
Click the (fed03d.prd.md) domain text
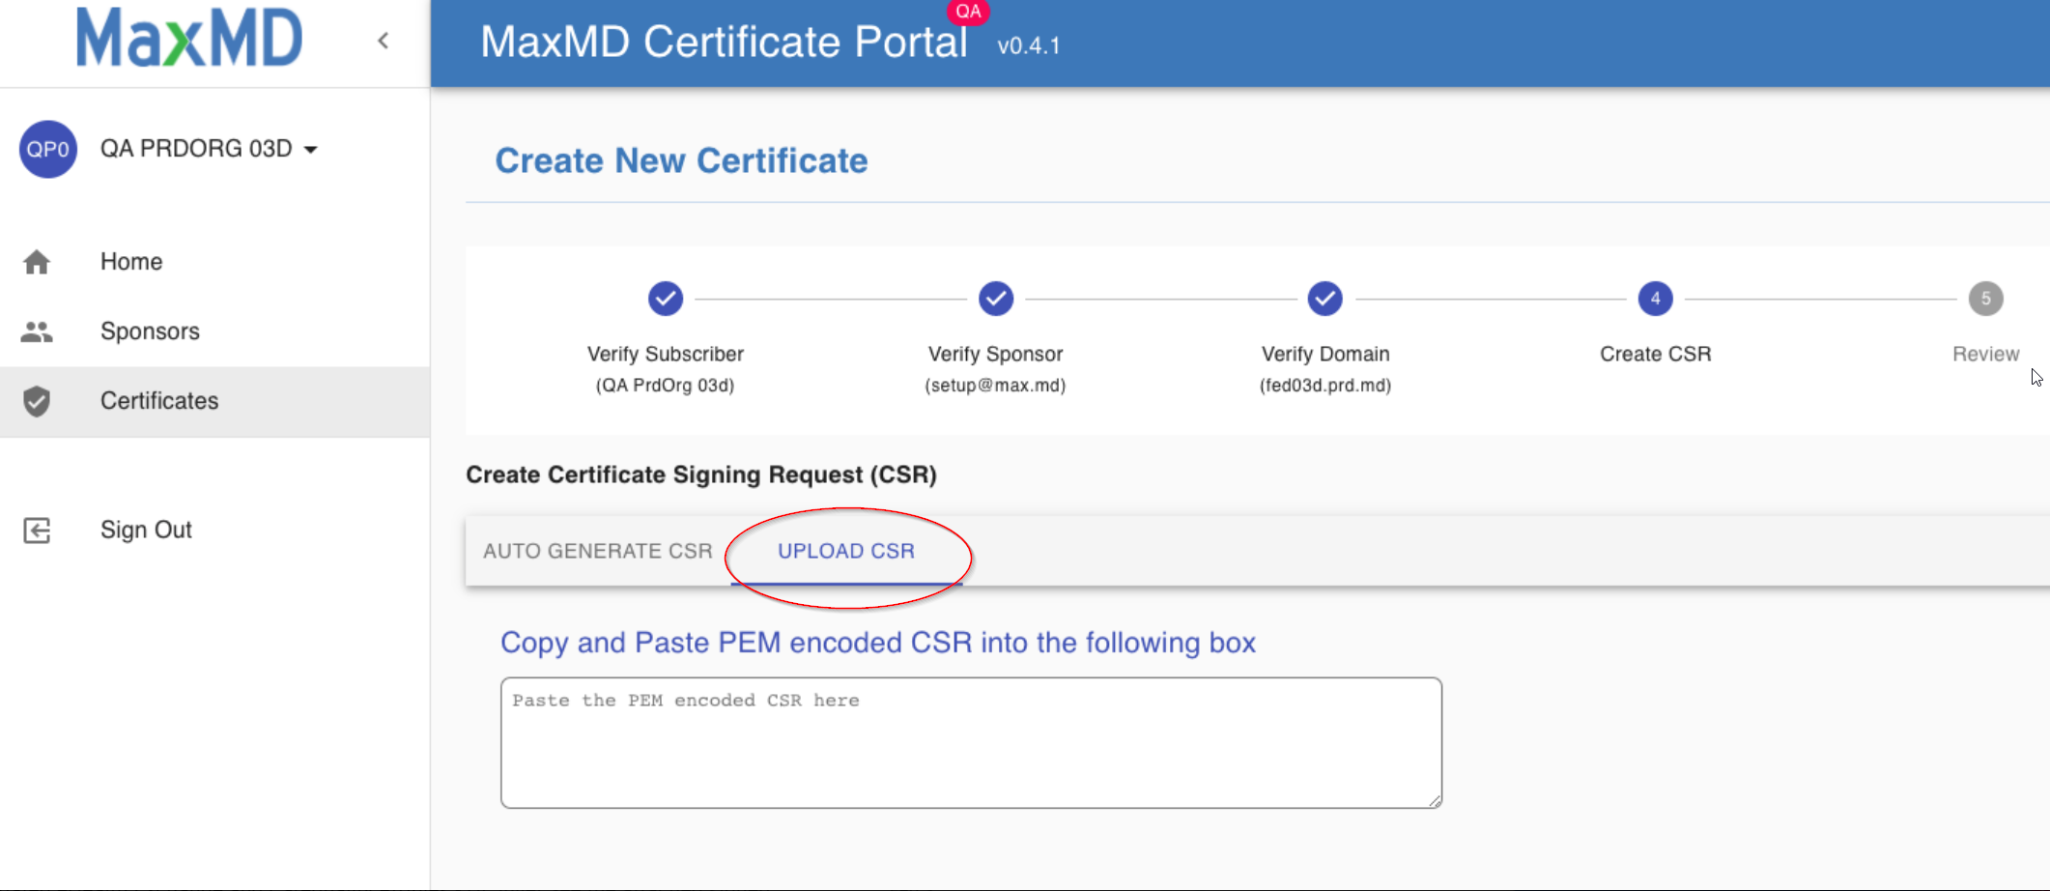pyautogui.click(x=1325, y=386)
